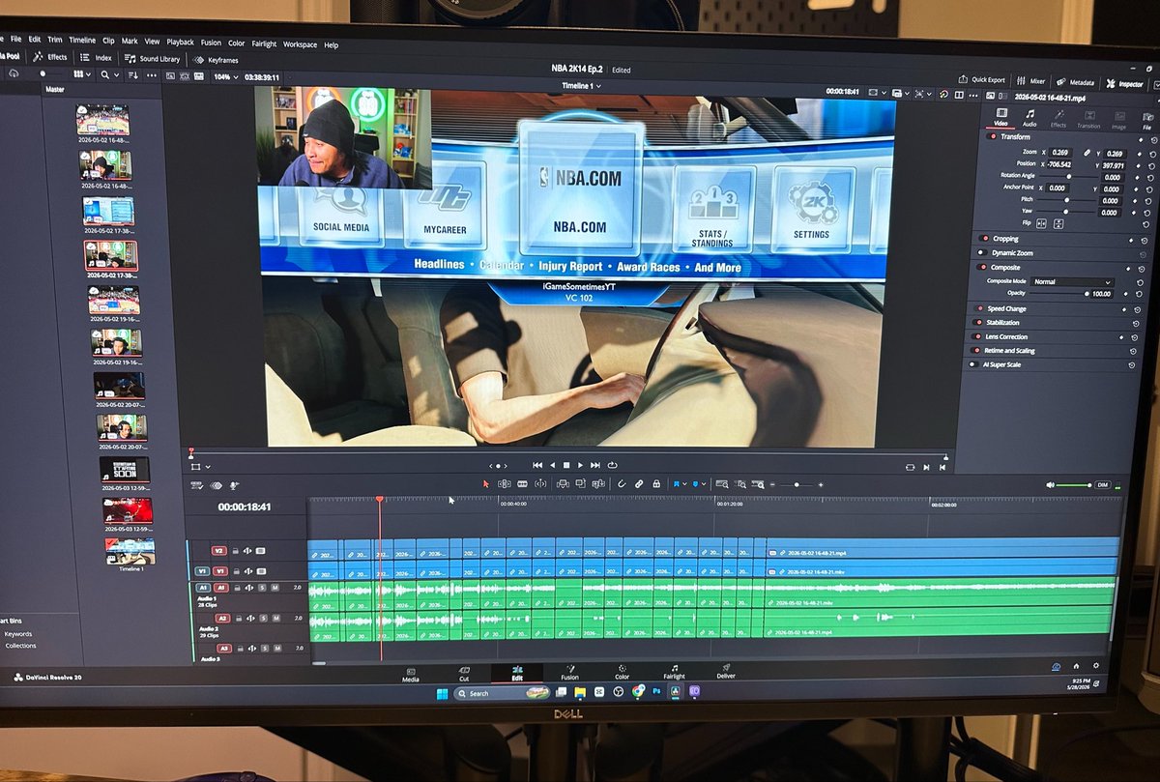Click the Position X value field
1160x782 pixels.
[1059, 164]
